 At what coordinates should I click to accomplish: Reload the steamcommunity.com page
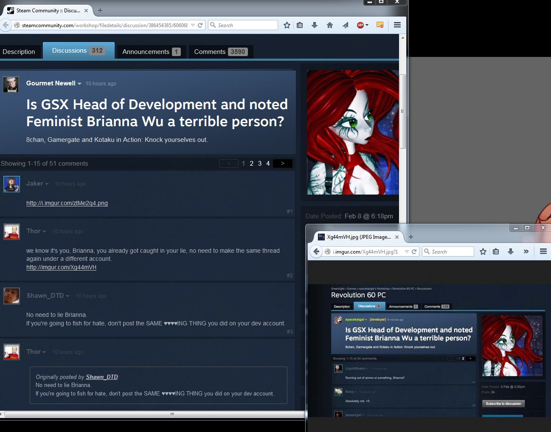(200, 25)
